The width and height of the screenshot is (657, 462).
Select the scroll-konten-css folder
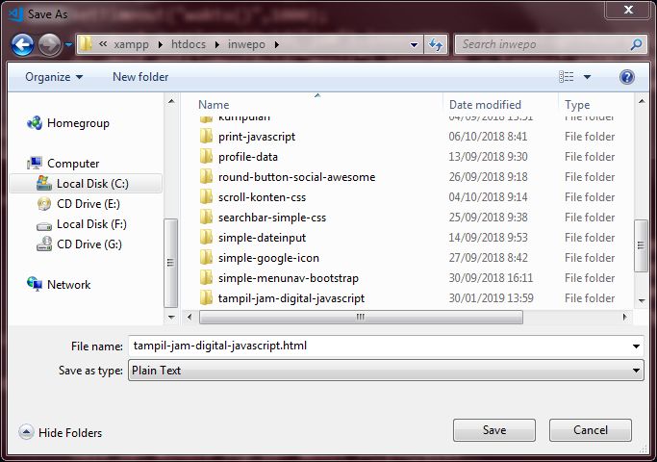tap(262, 197)
